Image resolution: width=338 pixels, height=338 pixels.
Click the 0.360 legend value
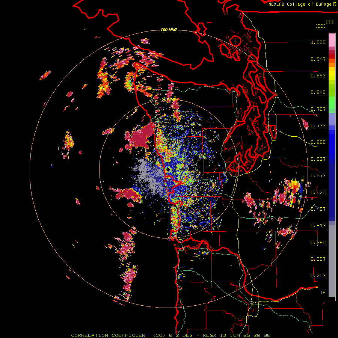[318, 242]
